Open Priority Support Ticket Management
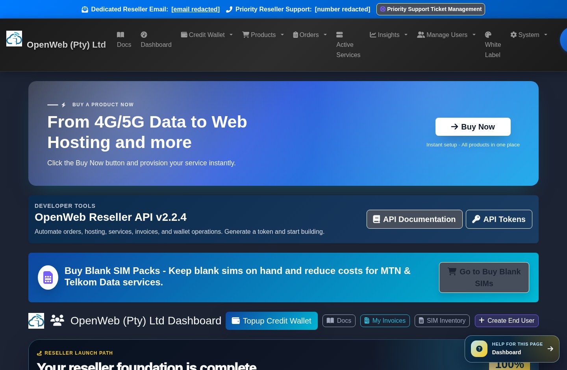The width and height of the screenshot is (567, 370). (430, 9)
